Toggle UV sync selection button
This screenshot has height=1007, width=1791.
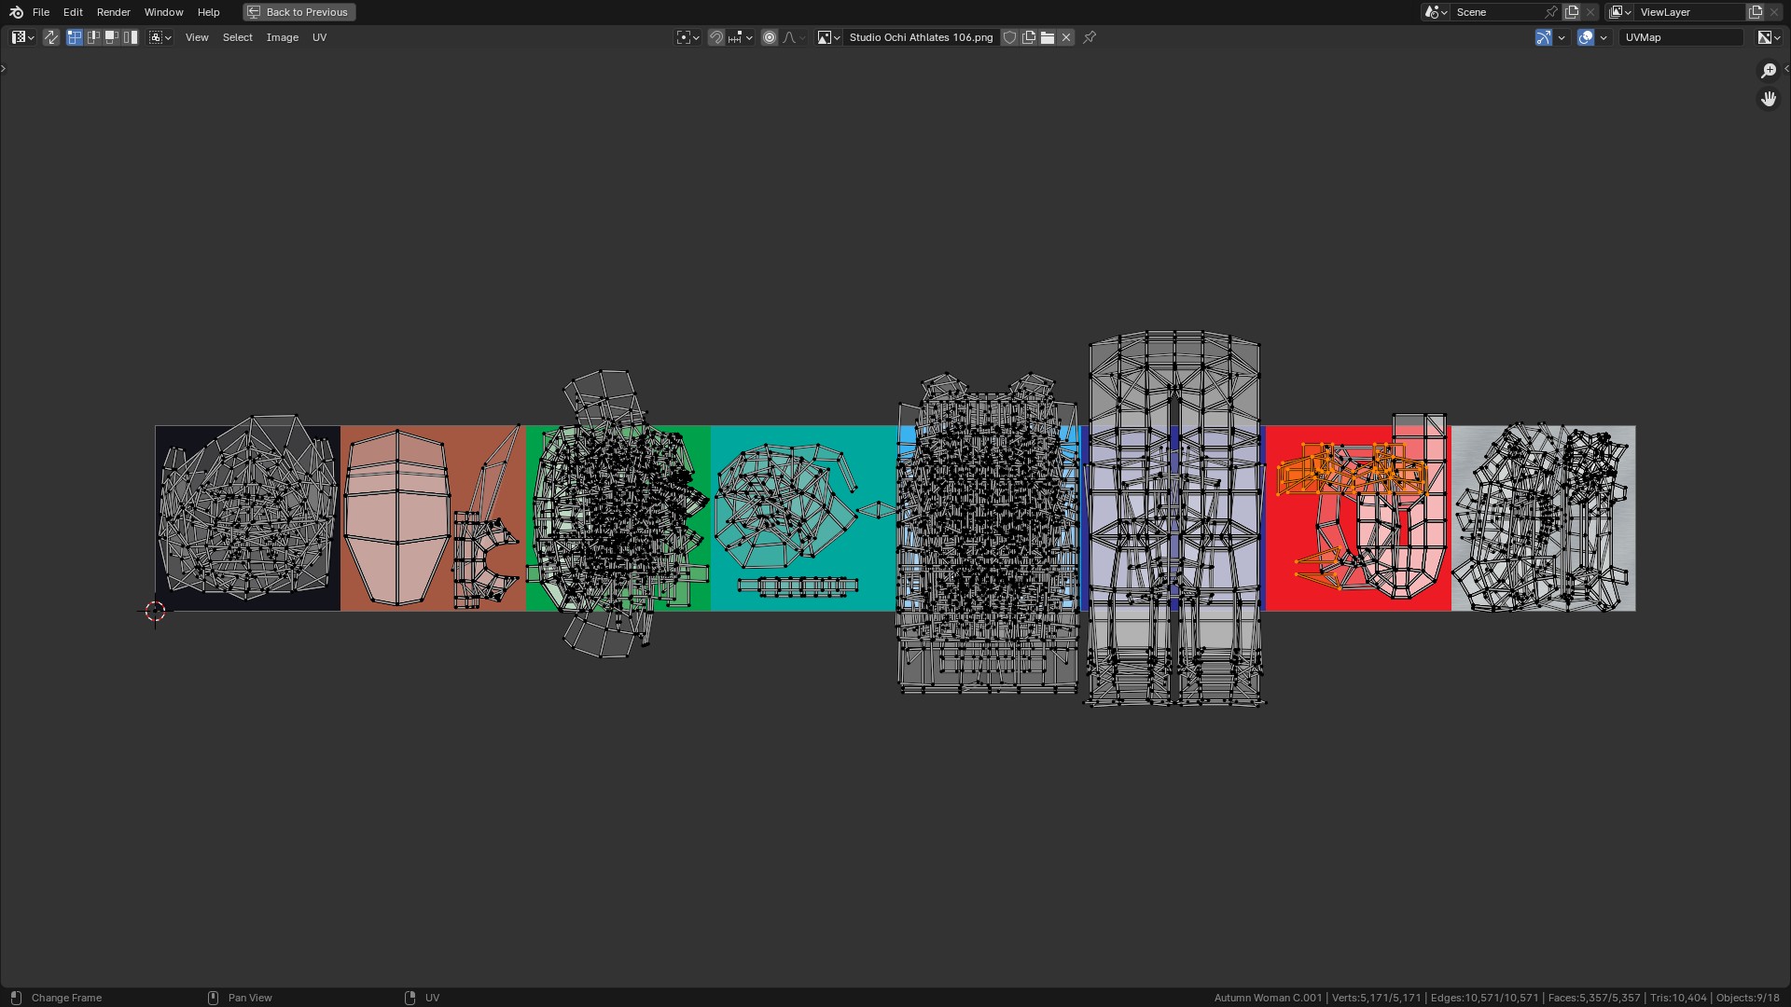pos(51,37)
